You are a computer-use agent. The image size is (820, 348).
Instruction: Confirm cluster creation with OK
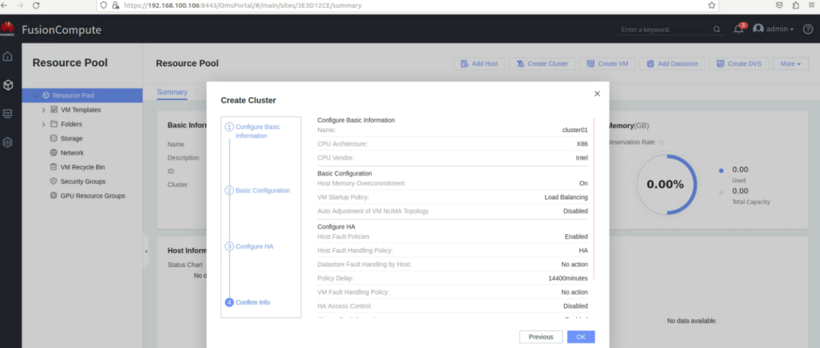point(581,336)
